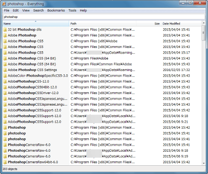This screenshot has width=208, height=174.
Task: Click folder icon of PhotoshopCameraRaw64bit-6.0
Action: point(5,162)
